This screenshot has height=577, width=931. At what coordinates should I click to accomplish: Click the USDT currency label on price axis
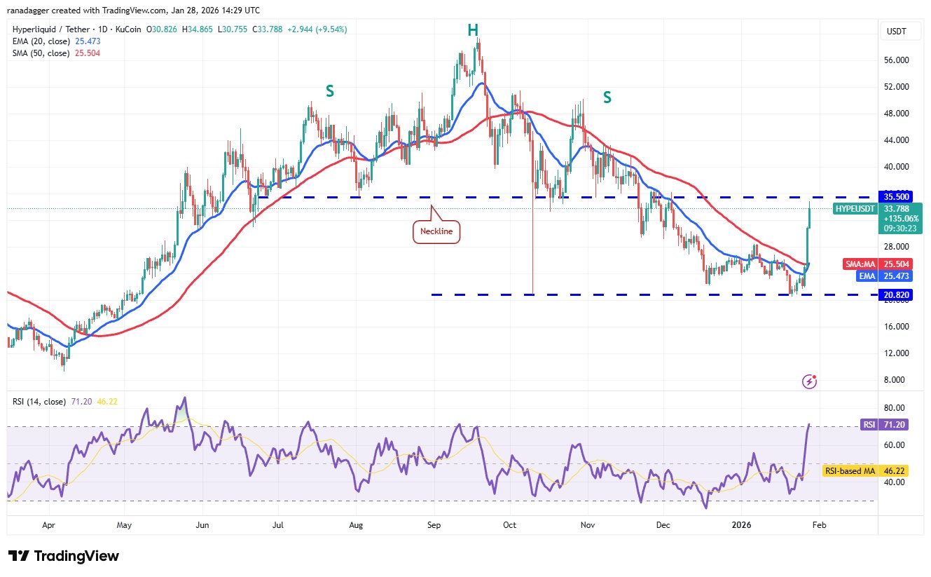click(897, 30)
